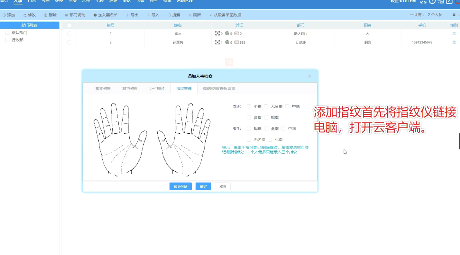Click the 部门 column header

pyautogui.click(x=301, y=25)
